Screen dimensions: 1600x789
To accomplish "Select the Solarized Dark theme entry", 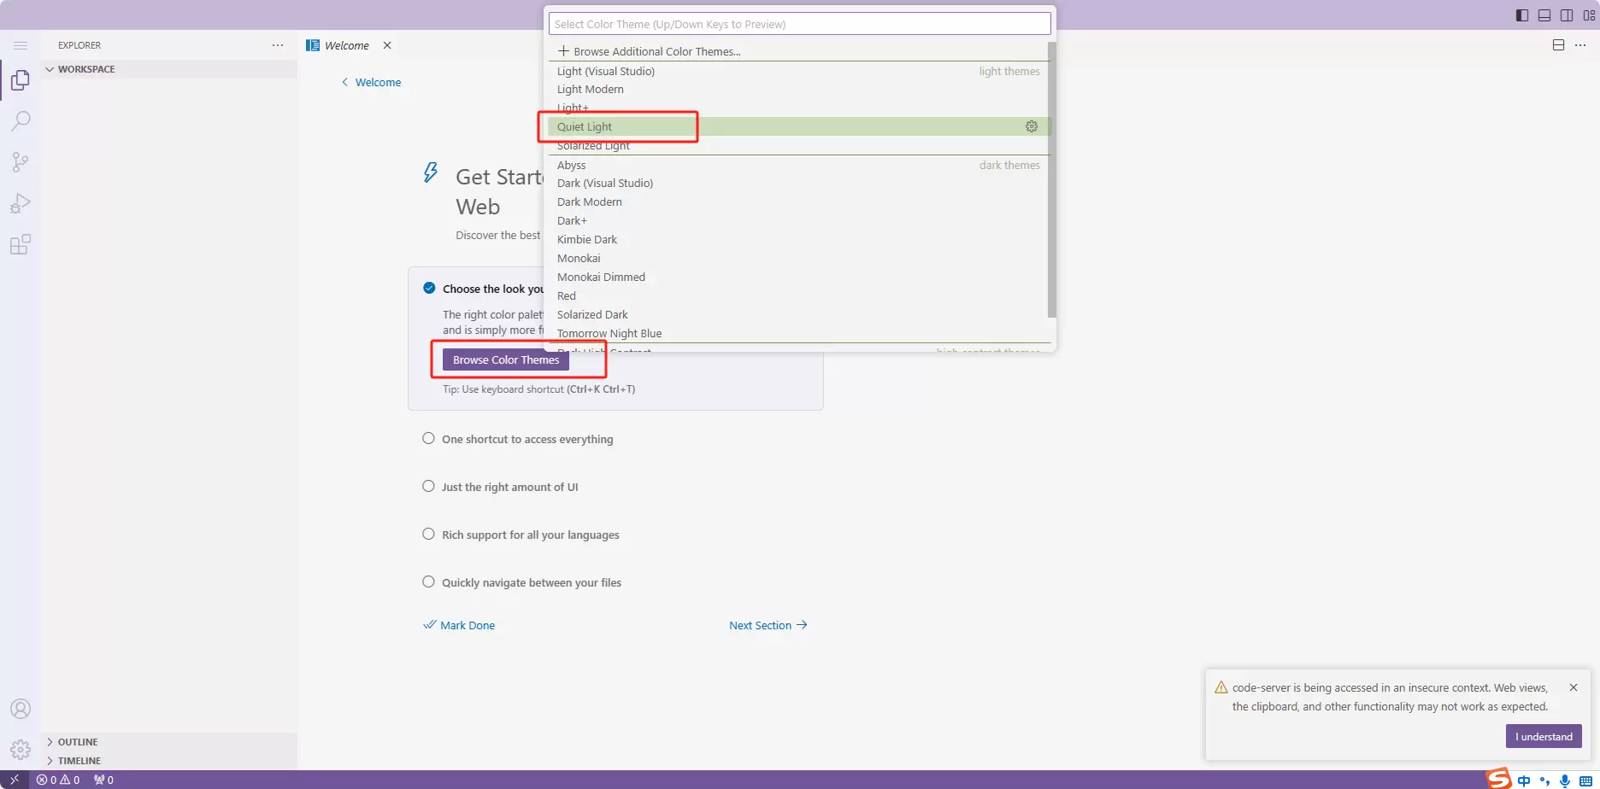I will tap(592, 314).
